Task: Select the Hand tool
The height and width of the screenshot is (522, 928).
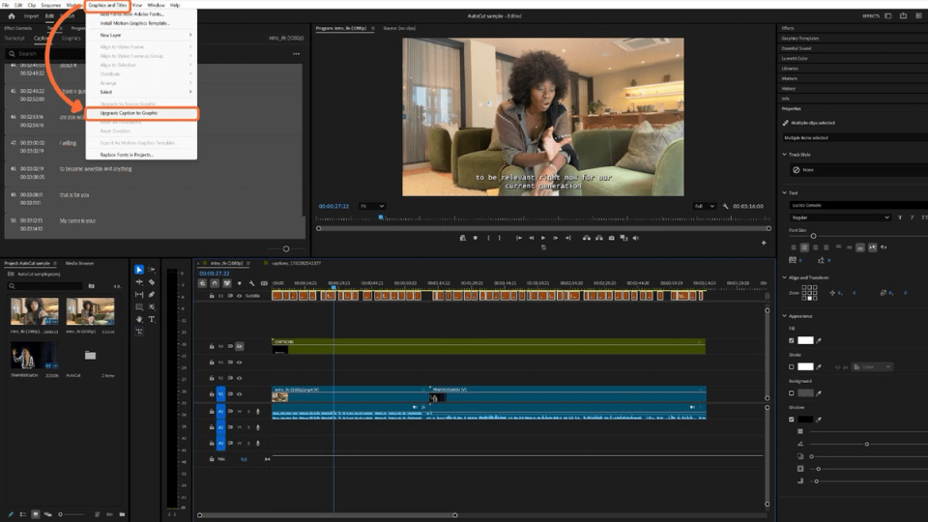Action: 139,319
